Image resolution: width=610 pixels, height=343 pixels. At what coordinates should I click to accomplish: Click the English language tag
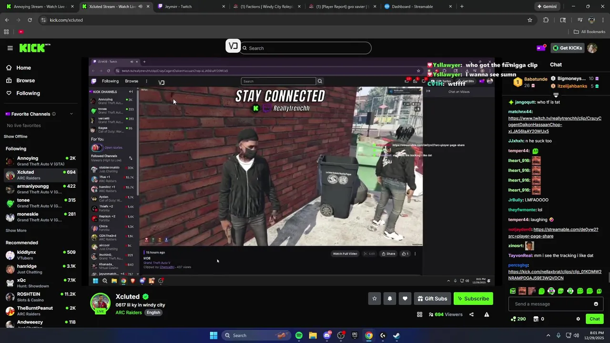153,313
